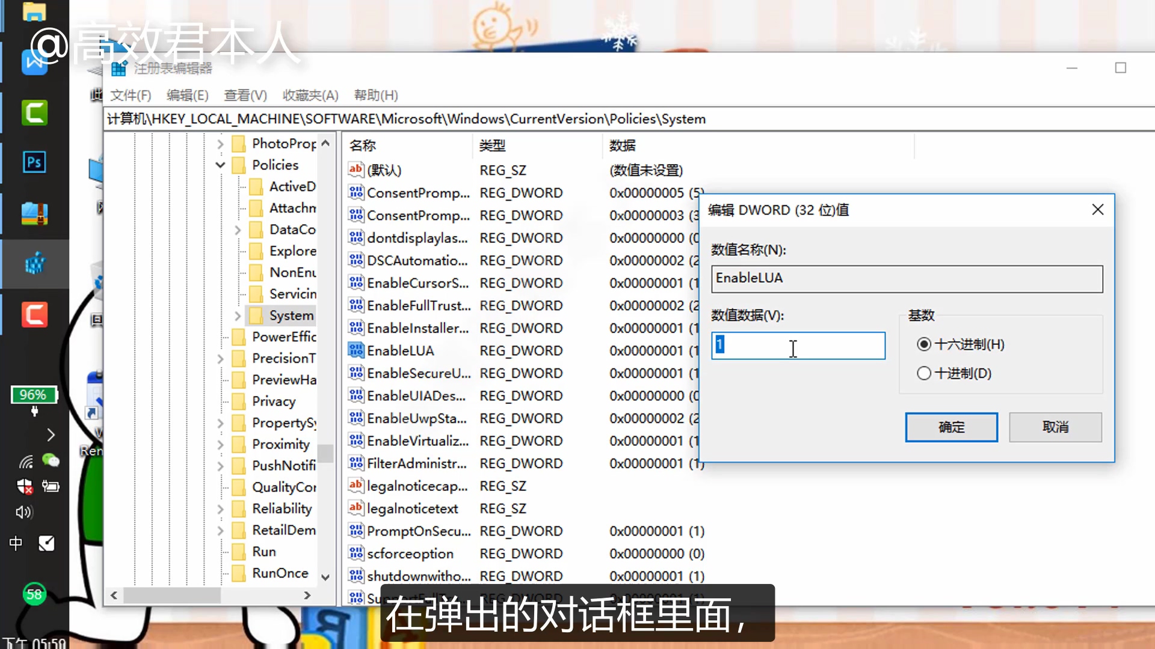
Task: Click inside the 数值数据 value field
Action: click(x=798, y=346)
